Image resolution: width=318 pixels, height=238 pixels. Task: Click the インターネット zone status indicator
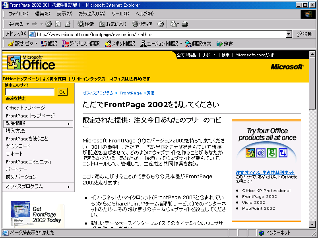pyautogui.click(x=275, y=233)
